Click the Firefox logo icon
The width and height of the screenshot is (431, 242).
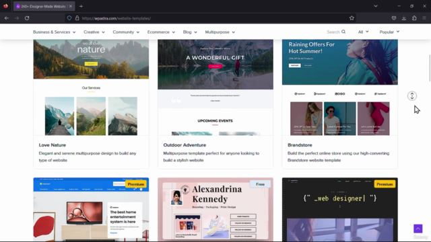click(5, 6)
